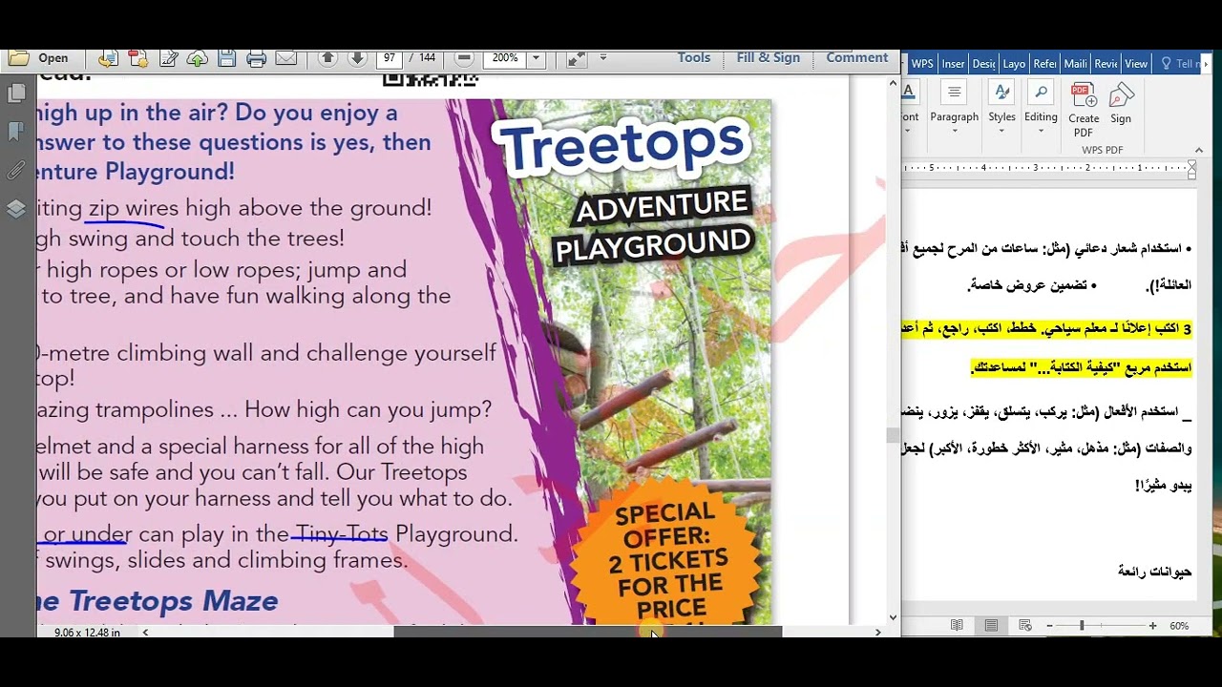Click the edit document pencil icon
1222x687 pixels.
(x=169, y=58)
